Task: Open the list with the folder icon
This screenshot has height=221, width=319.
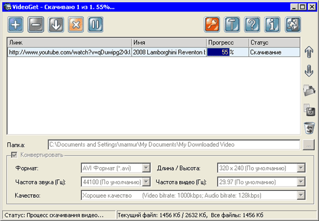Action: (309, 90)
